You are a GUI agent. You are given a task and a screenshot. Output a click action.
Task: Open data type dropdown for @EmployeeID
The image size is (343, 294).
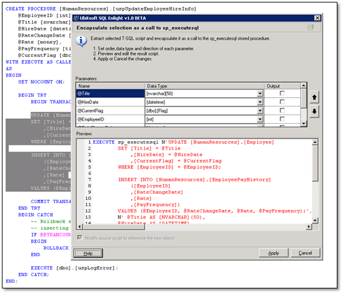[x=260, y=119]
